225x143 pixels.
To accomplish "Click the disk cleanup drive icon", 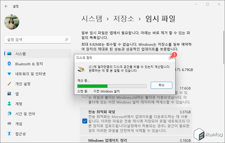I will [81, 69].
